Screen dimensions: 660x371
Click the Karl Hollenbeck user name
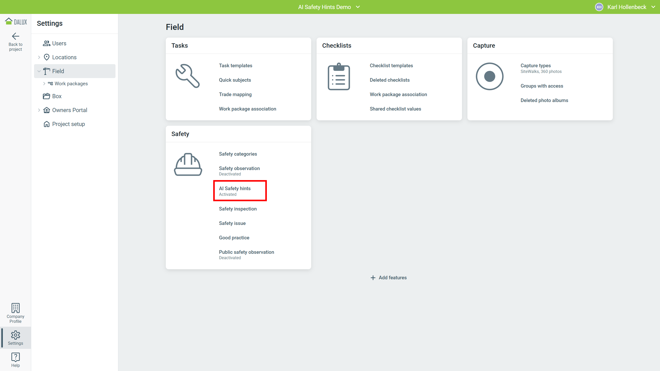point(627,7)
